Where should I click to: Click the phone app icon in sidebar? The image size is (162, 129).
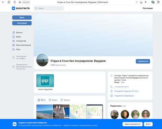13,57
